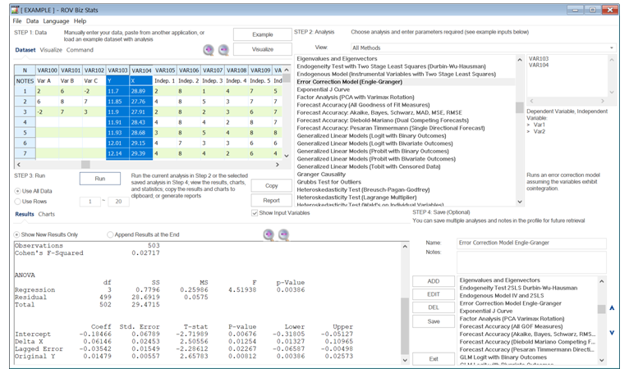Click the ADD button
Image resolution: width=629 pixels, height=373 pixels.
(434, 281)
